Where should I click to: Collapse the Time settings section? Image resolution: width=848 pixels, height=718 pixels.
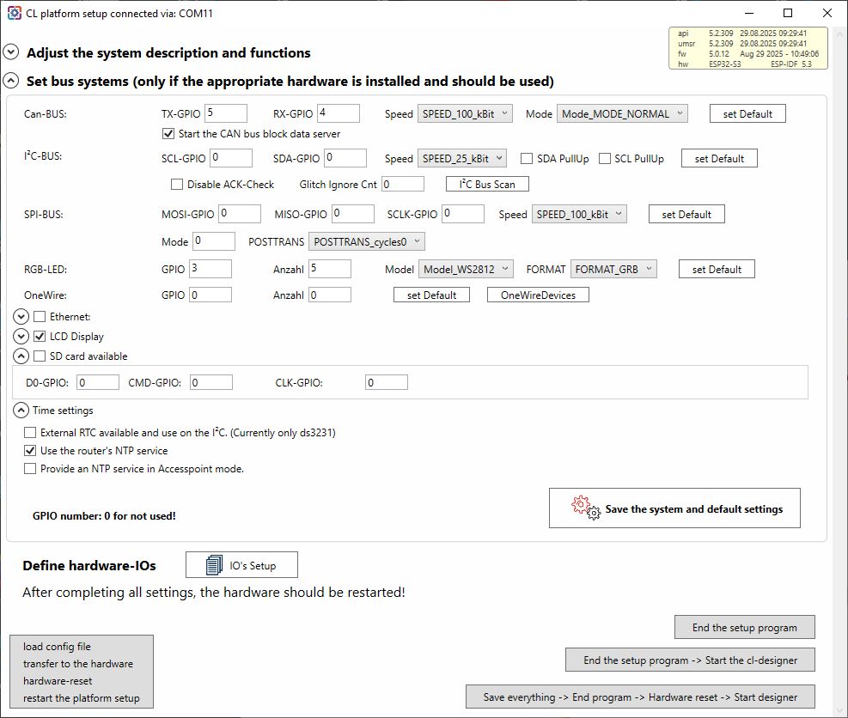coord(21,411)
